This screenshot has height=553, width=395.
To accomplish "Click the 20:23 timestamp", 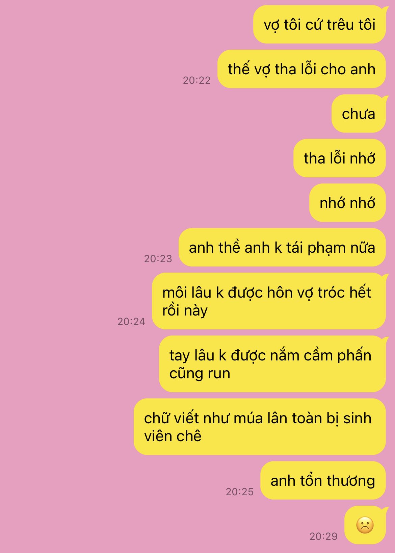I will point(158,258).
